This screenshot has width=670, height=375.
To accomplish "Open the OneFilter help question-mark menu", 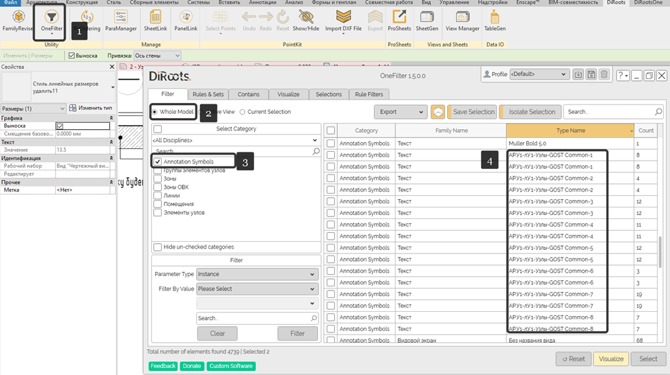I will 623,76.
